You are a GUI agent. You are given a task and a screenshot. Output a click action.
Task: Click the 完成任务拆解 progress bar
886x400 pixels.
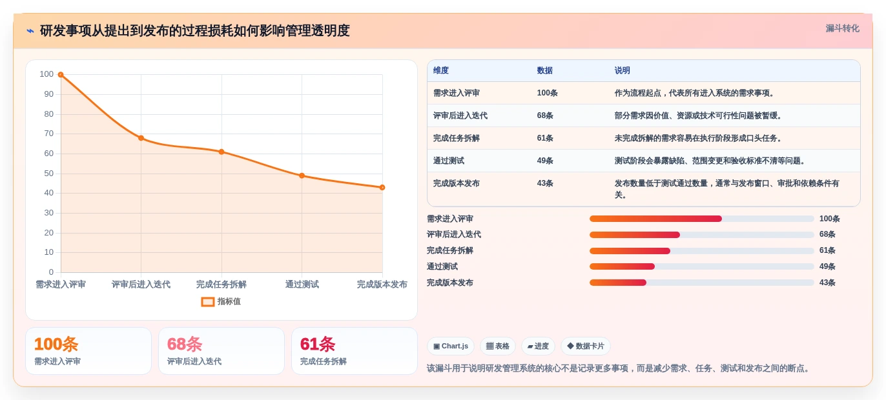point(702,251)
